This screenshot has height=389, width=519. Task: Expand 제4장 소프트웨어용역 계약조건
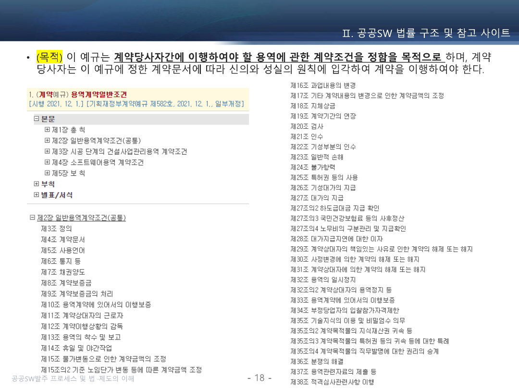tap(47, 162)
